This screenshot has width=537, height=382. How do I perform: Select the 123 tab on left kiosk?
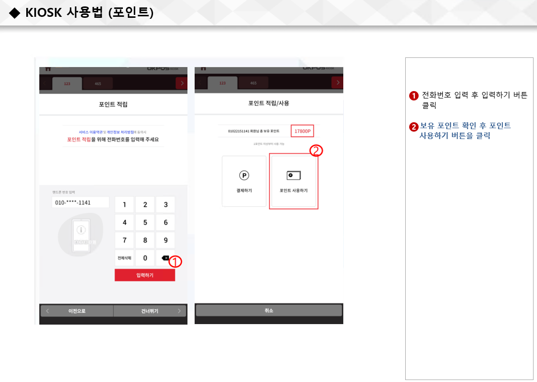pyautogui.click(x=67, y=84)
